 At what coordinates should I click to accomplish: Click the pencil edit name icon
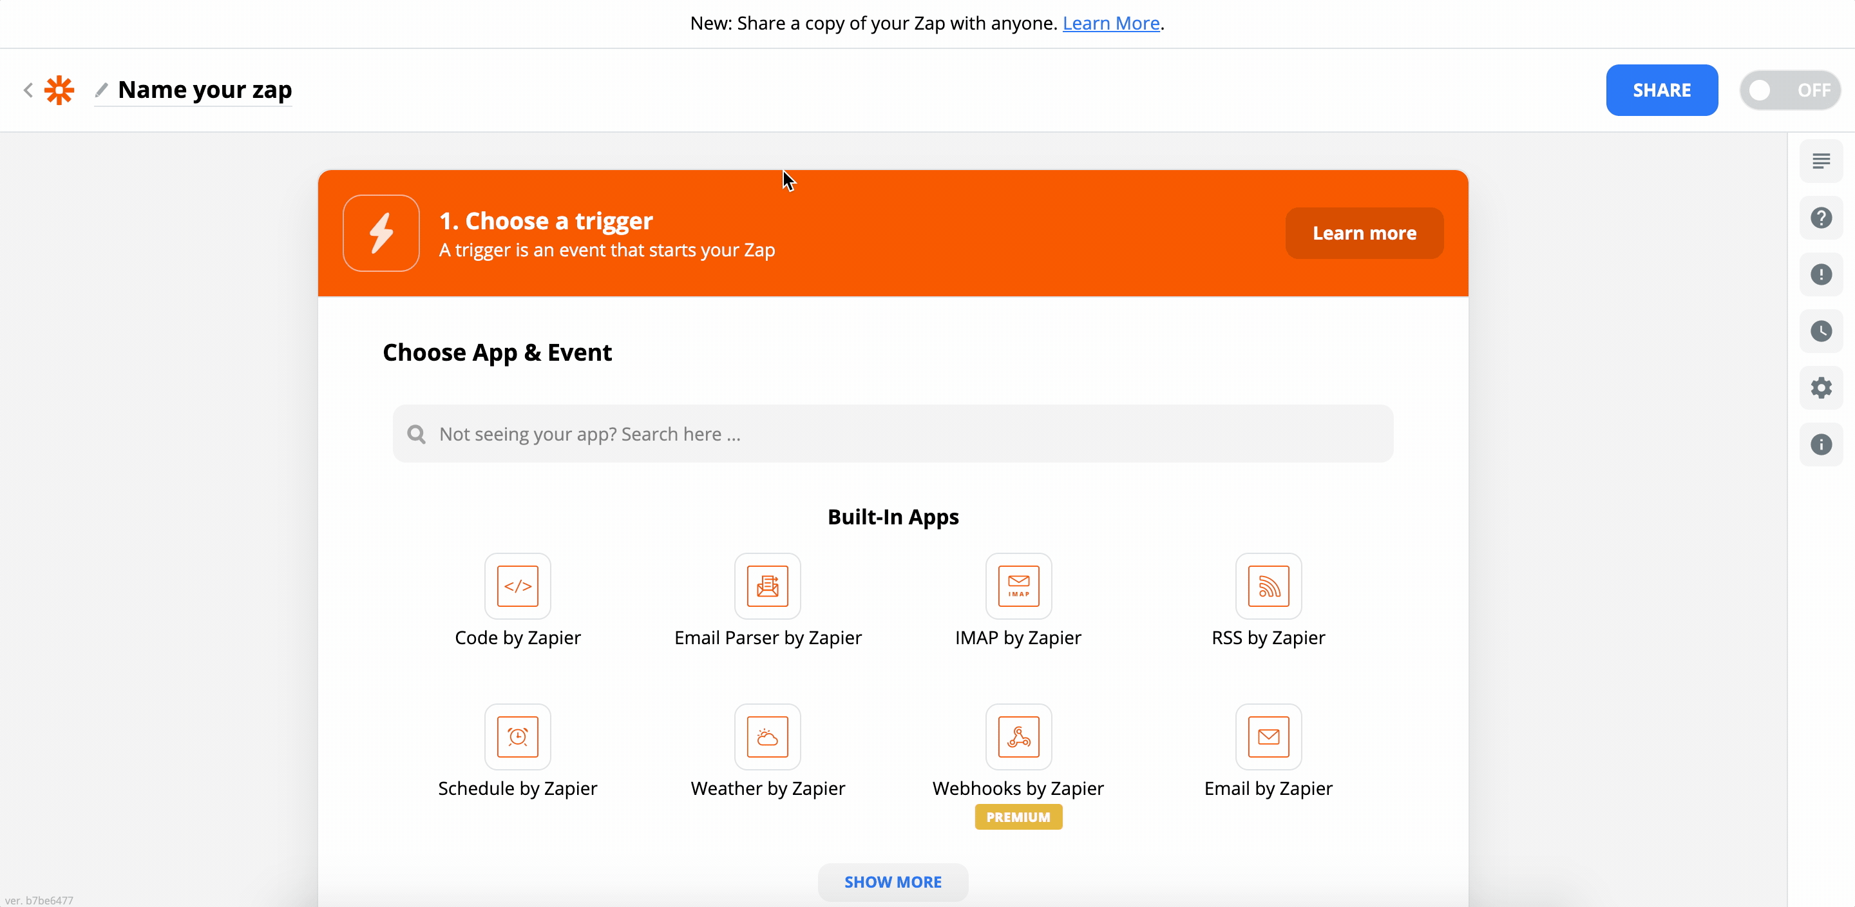[x=102, y=90]
